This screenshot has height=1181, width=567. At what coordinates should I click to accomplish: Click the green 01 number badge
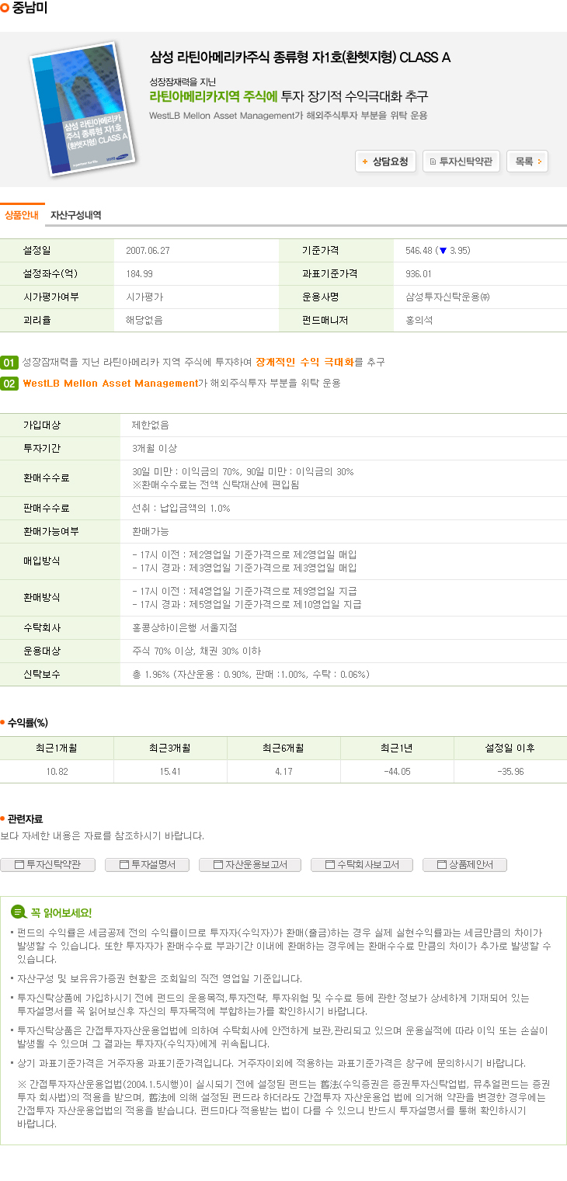pos(9,363)
